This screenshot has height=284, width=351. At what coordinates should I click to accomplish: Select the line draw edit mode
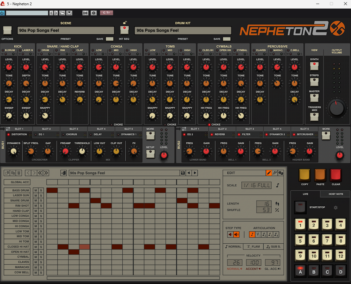[x=275, y=173]
